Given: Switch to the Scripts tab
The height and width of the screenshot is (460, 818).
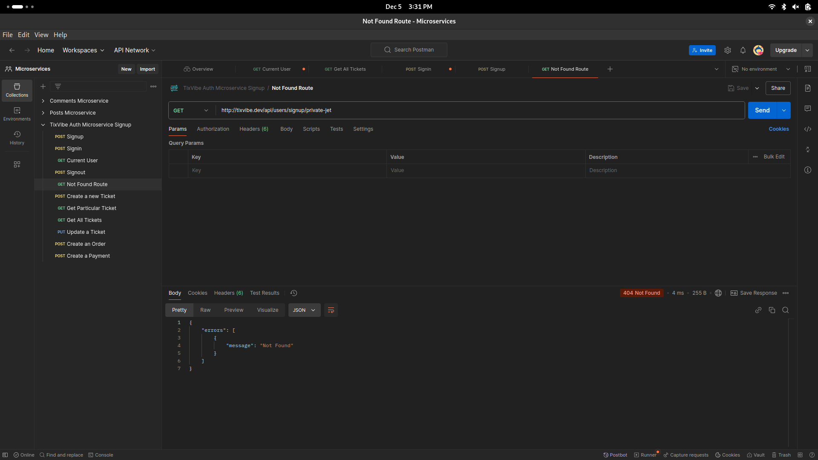Looking at the screenshot, I should pos(311,129).
